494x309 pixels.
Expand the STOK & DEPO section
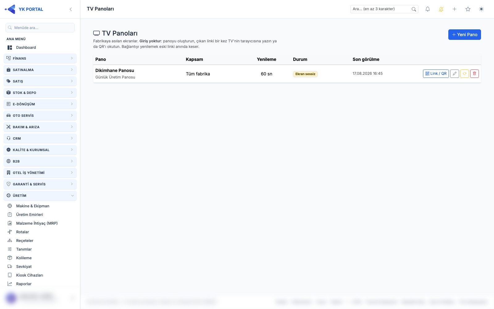pyautogui.click(x=40, y=93)
